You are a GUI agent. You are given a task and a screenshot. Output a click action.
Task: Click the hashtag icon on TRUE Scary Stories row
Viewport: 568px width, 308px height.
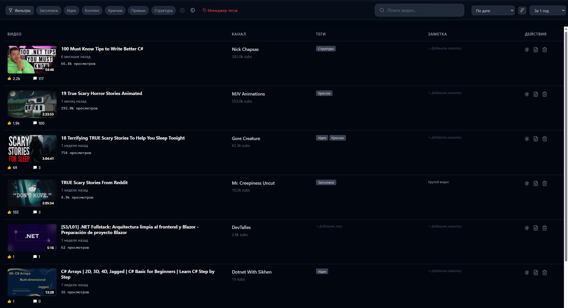click(x=527, y=183)
